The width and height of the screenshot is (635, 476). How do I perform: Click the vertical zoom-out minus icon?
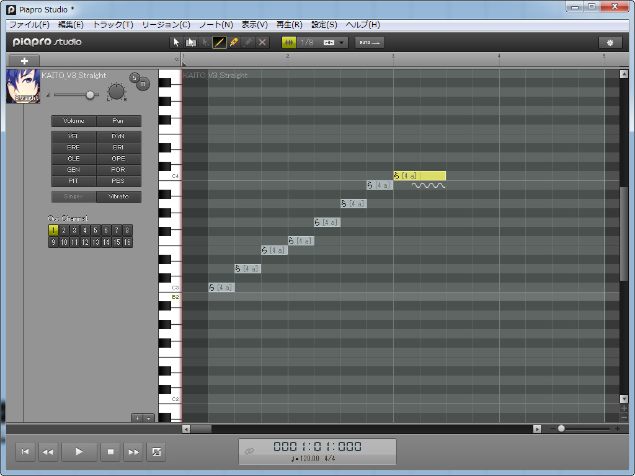click(624, 418)
